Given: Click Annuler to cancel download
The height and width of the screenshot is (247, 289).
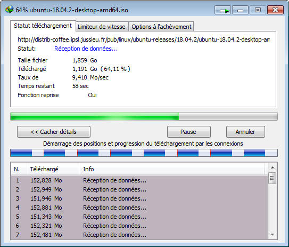Looking at the screenshot, I should coord(245,132).
